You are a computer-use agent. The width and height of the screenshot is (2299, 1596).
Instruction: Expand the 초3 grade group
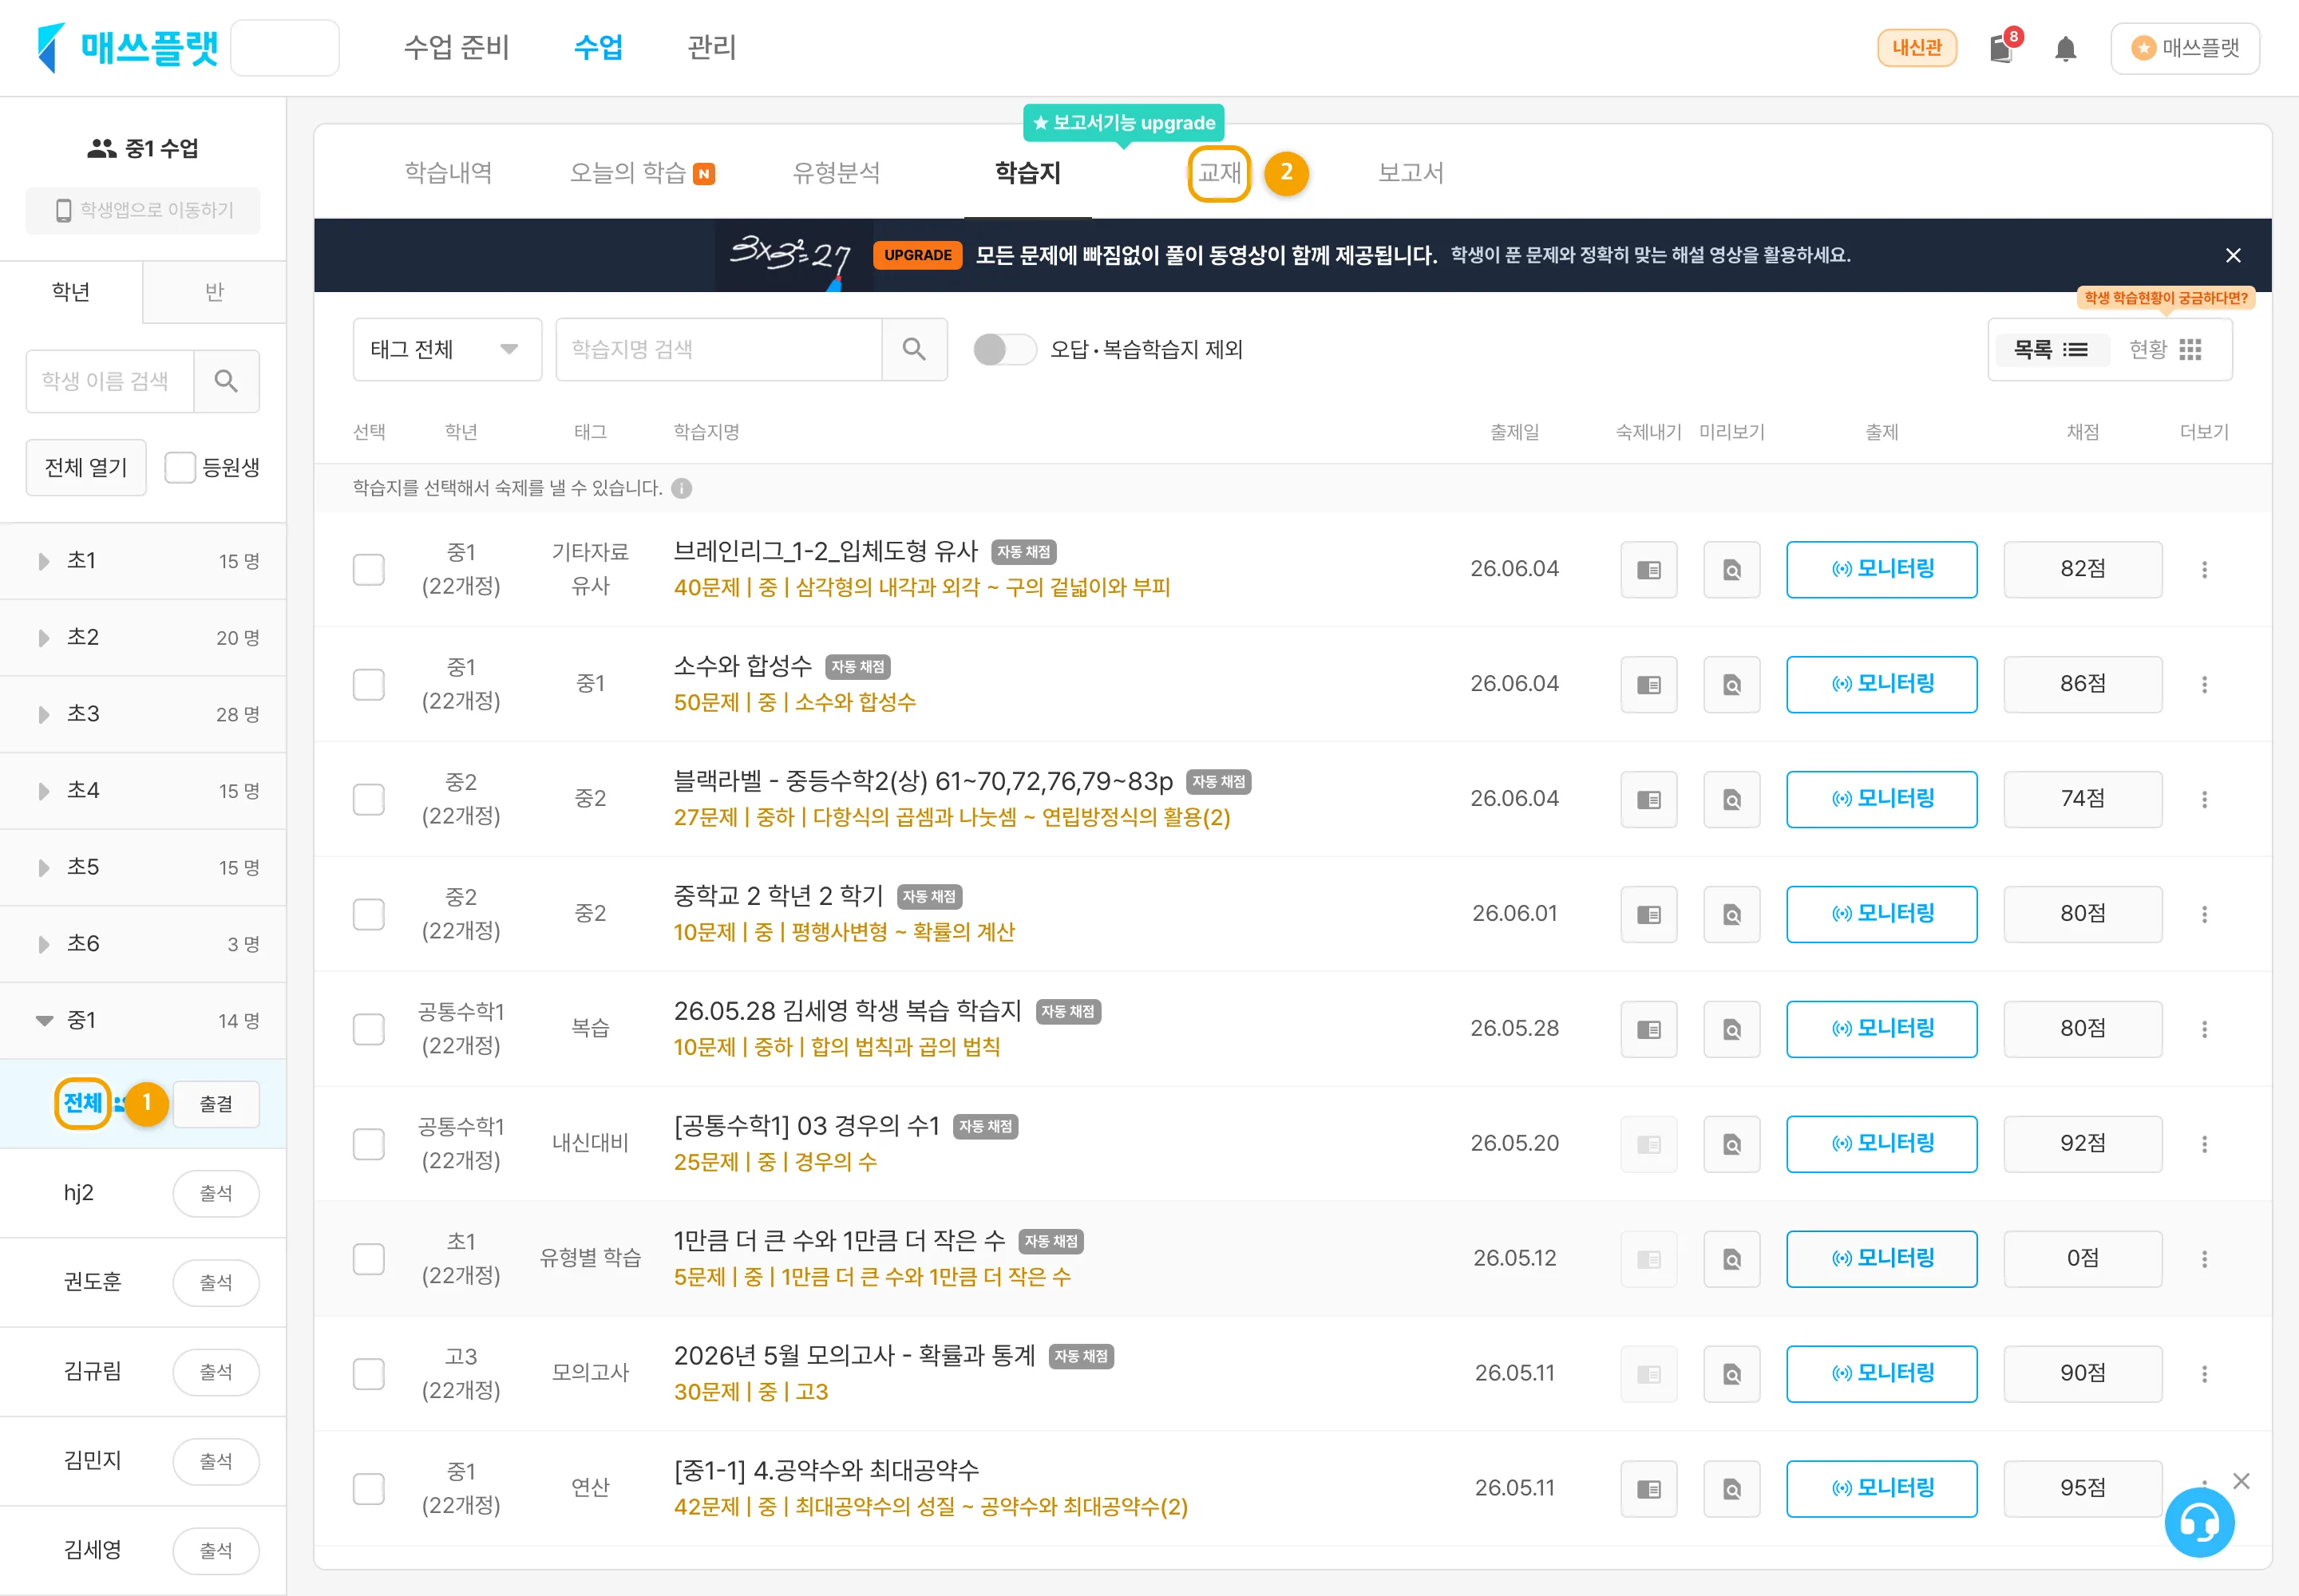point(143,714)
